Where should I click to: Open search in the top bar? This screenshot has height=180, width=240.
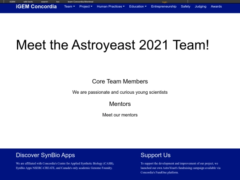tap(44, 2)
